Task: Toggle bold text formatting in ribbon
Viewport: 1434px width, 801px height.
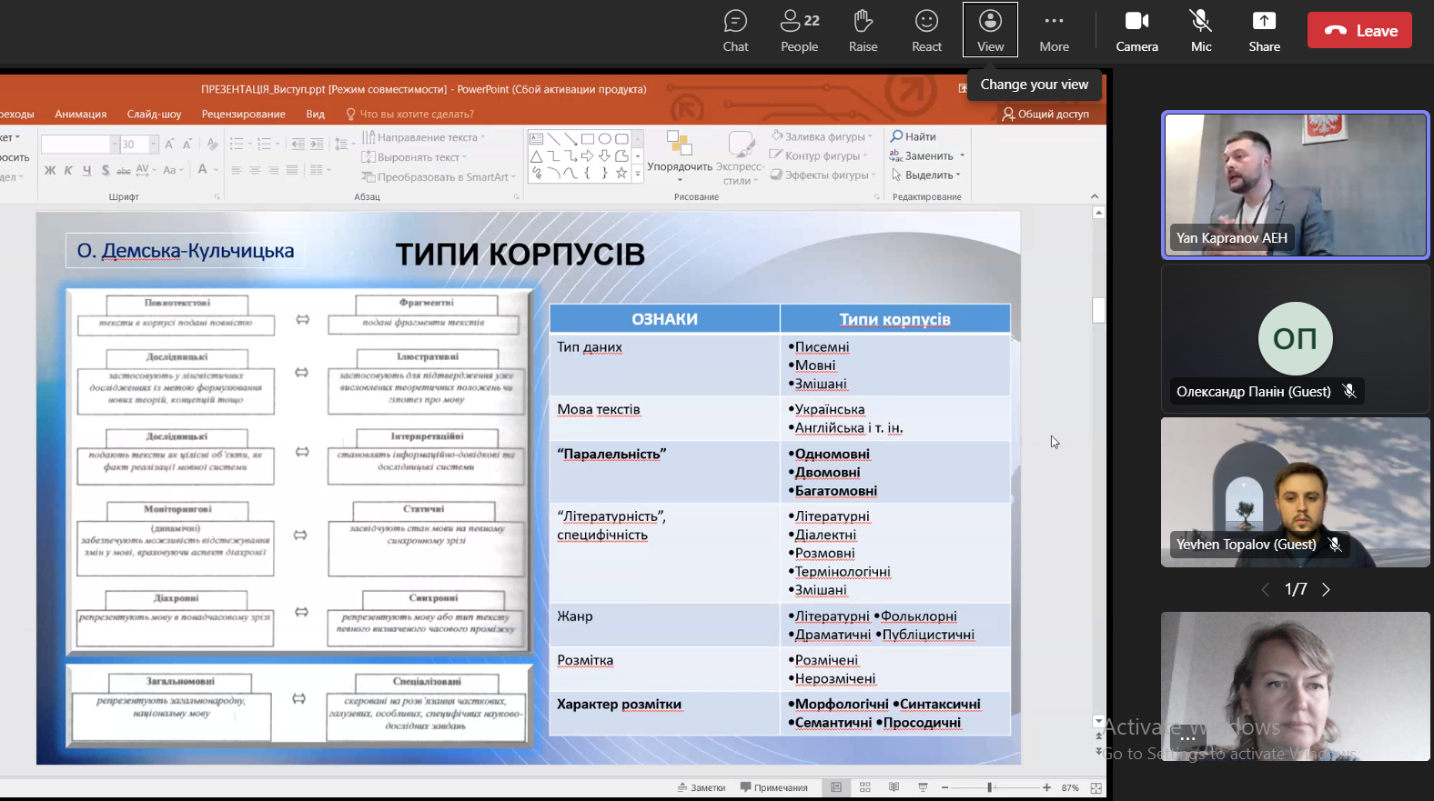Action: tap(50, 170)
